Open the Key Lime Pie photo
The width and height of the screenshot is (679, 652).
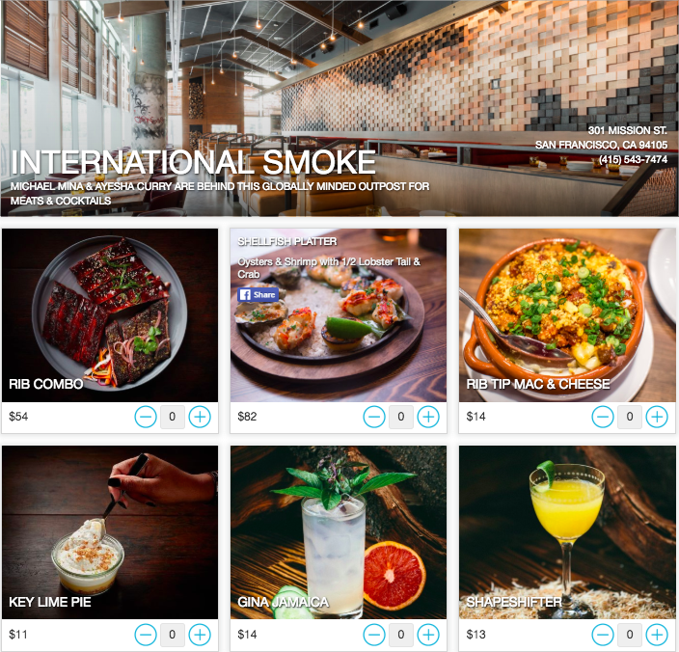pyautogui.click(x=110, y=532)
